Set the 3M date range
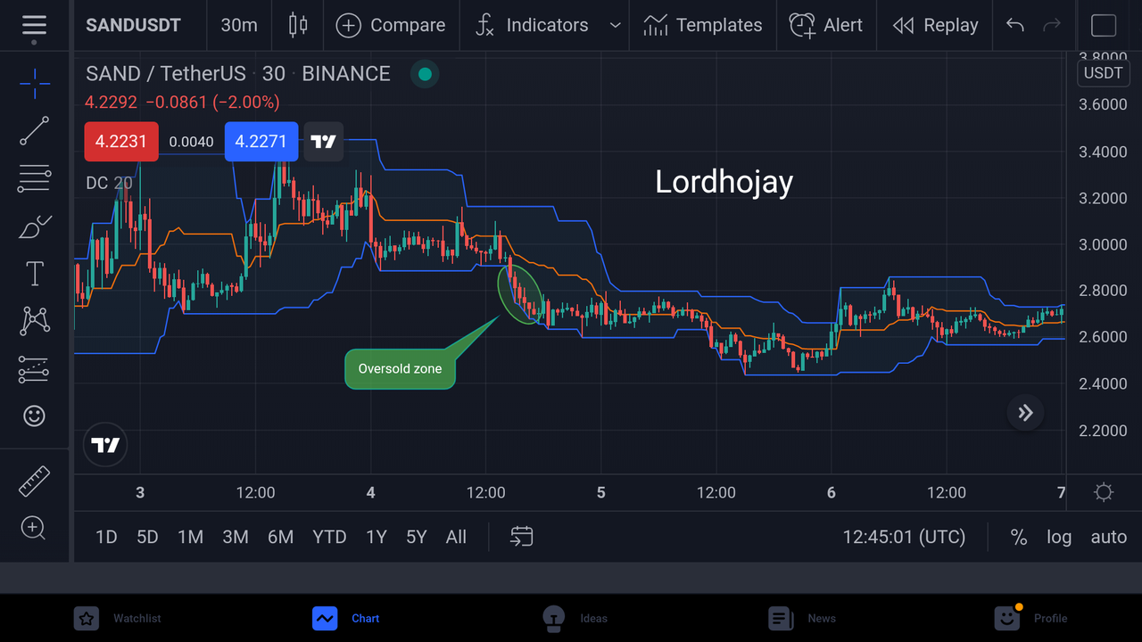Viewport: 1142px width, 642px height. pos(235,537)
